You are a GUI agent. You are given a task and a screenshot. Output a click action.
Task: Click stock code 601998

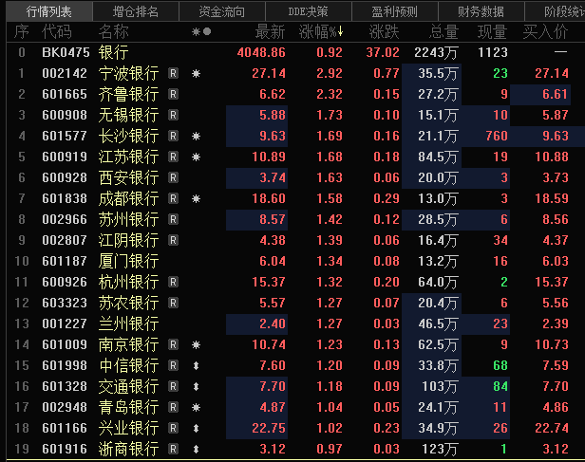(65, 365)
